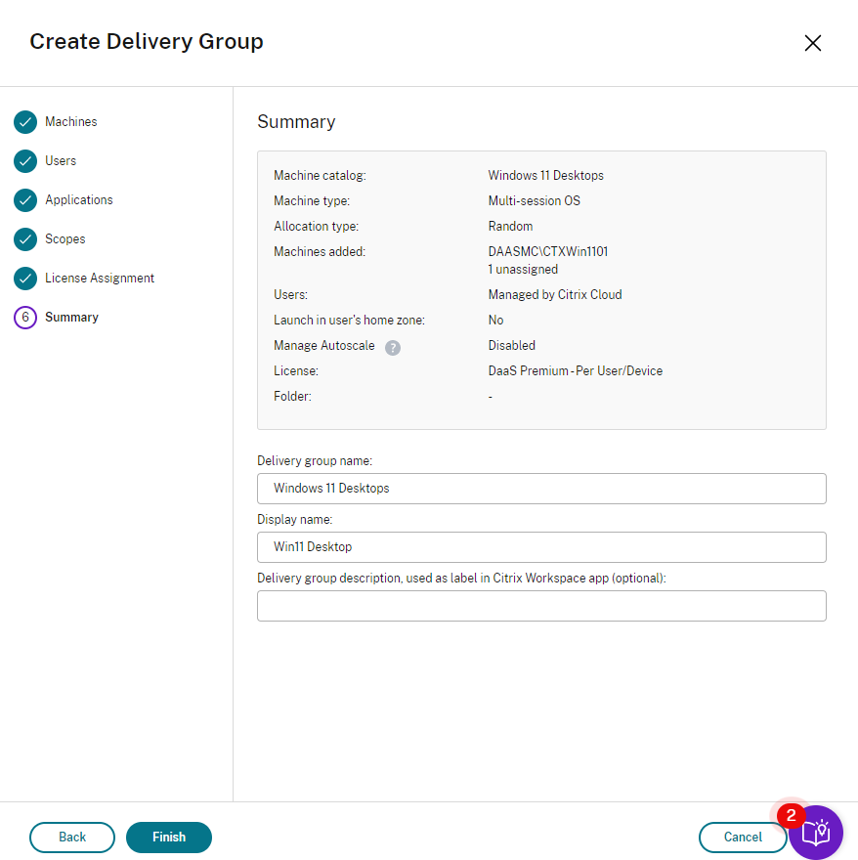858x860 pixels.
Task: Go to the License Assignment step
Action: click(x=100, y=279)
